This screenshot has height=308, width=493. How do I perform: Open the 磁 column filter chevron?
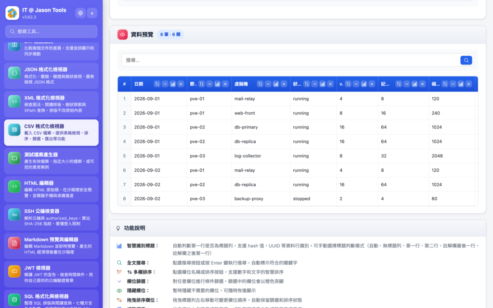point(453,84)
